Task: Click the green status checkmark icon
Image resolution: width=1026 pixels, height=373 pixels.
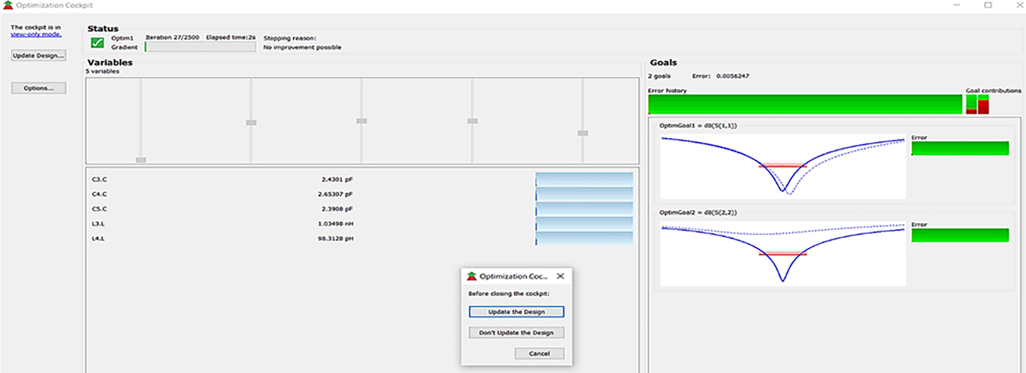Action: tap(97, 43)
